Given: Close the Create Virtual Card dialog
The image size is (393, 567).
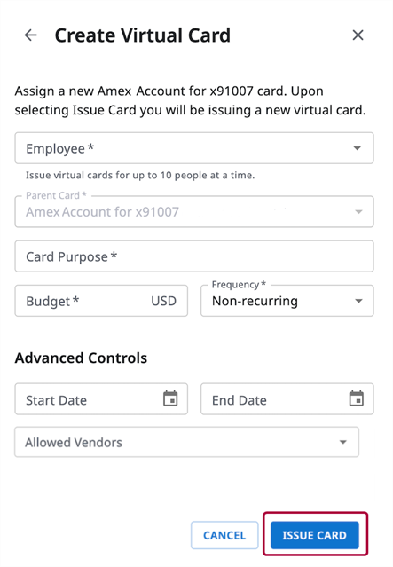Looking at the screenshot, I should click(x=358, y=35).
